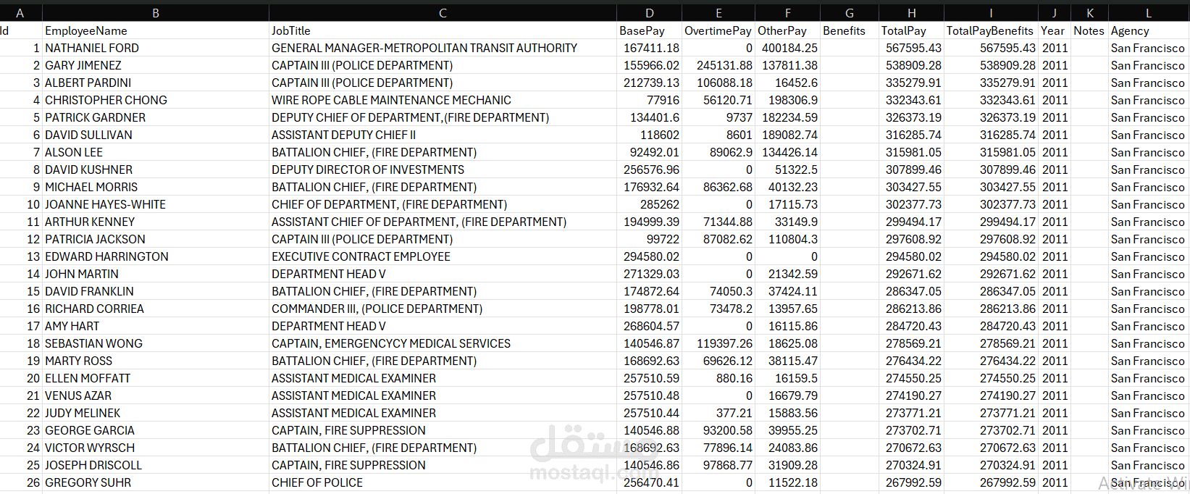The width and height of the screenshot is (1190, 494).
Task: Select the NATHANIEL FORD name cell
Action: point(156,48)
